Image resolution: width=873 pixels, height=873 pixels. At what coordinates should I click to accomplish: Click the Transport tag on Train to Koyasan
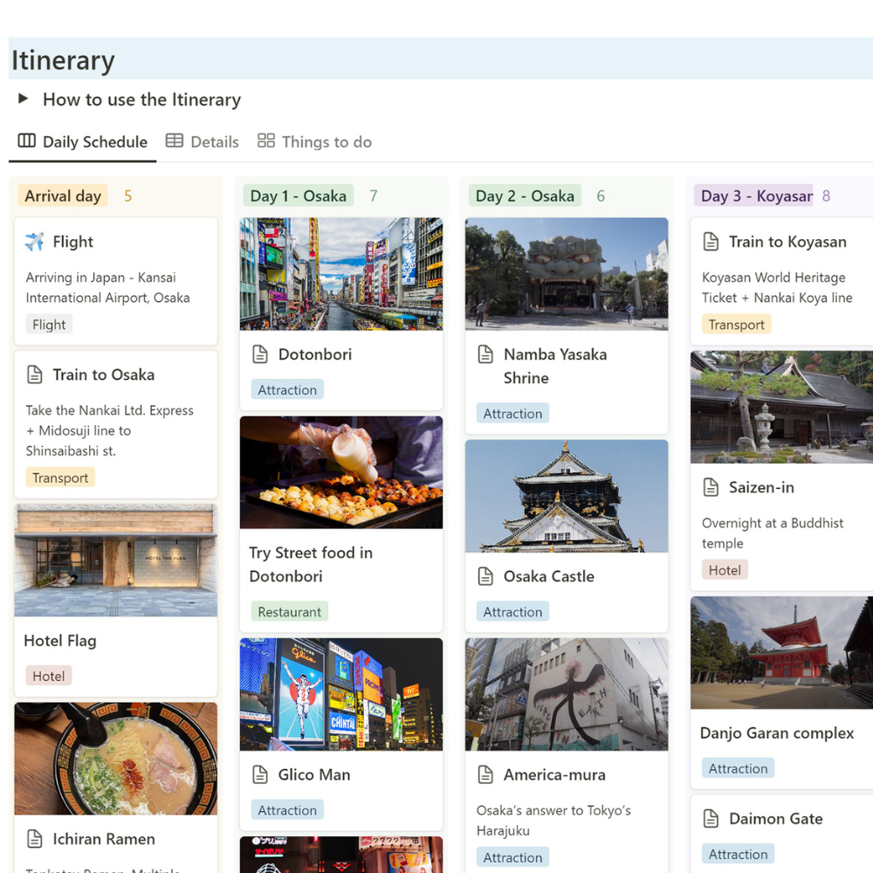coord(737,325)
